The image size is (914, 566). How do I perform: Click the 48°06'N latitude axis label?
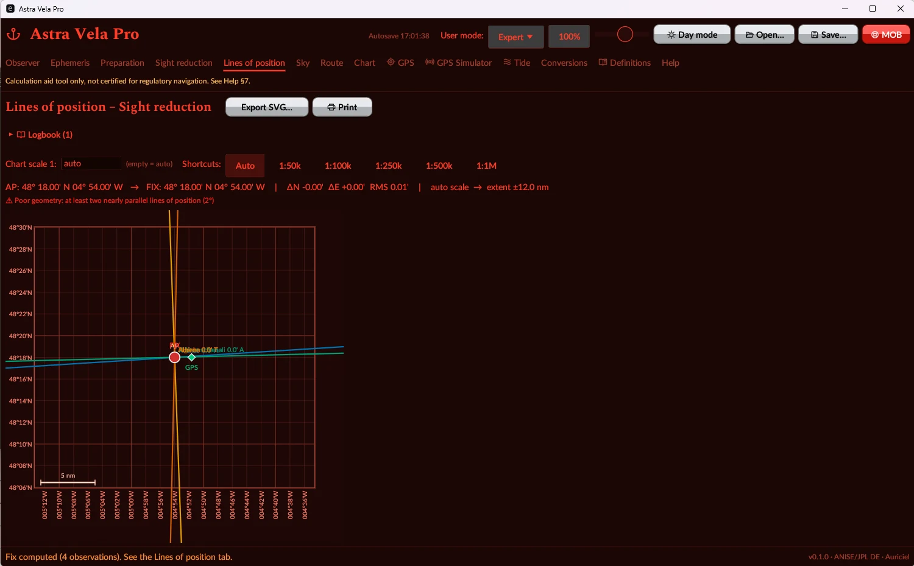point(20,487)
